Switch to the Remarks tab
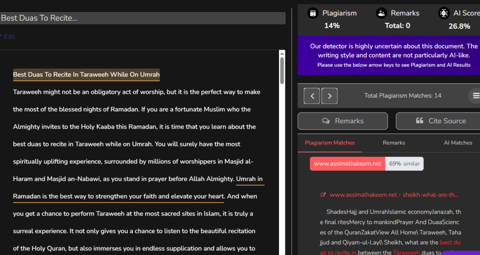480x255 pixels. (x=394, y=142)
